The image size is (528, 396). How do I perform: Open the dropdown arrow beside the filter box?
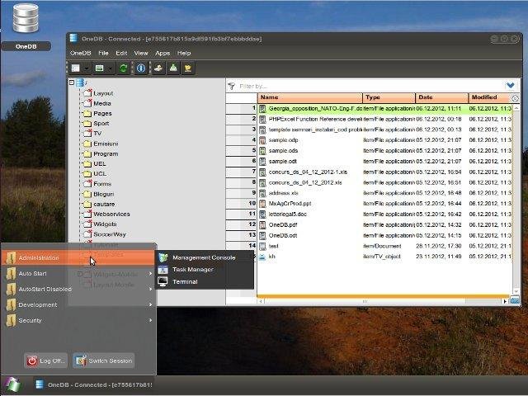coord(511,85)
